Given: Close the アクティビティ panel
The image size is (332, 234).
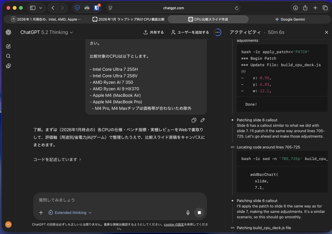Looking at the screenshot, I should (x=326, y=32).
